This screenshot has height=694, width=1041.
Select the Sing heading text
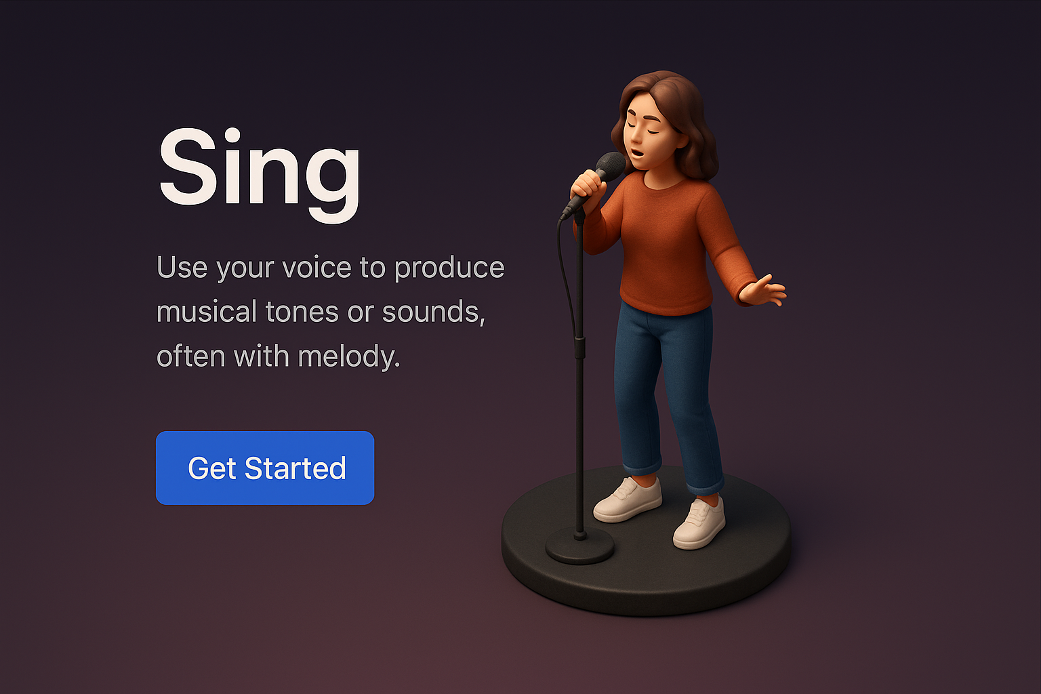pyautogui.click(x=259, y=174)
